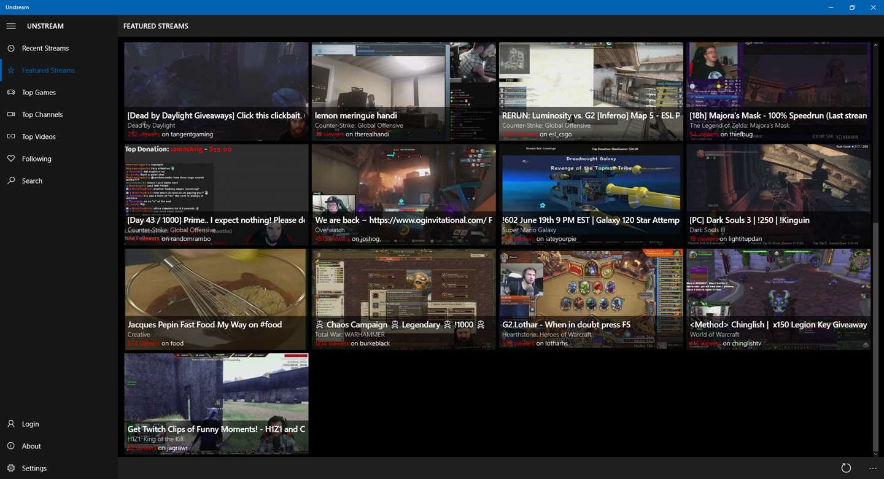This screenshot has width=884, height=479.
Task: Open the Settings gear icon
Action: click(11, 469)
